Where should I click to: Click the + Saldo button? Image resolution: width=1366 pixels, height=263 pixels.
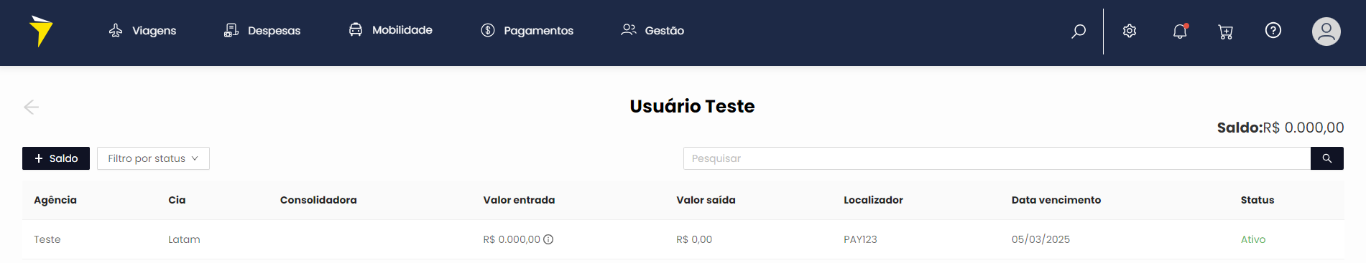56,158
